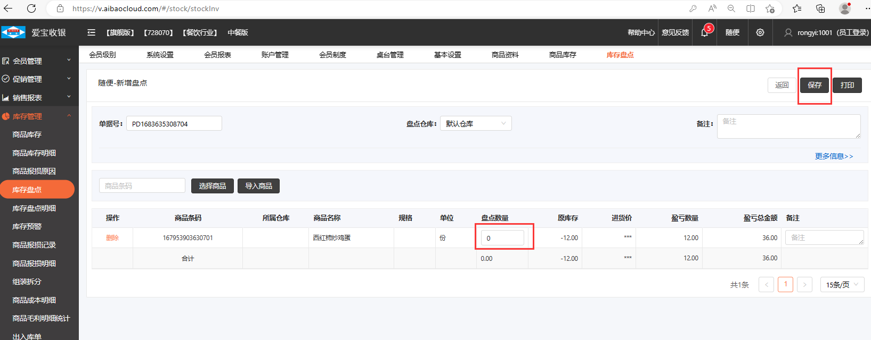
Task: Open 商品成本明细 in sidebar
Action: click(x=34, y=300)
